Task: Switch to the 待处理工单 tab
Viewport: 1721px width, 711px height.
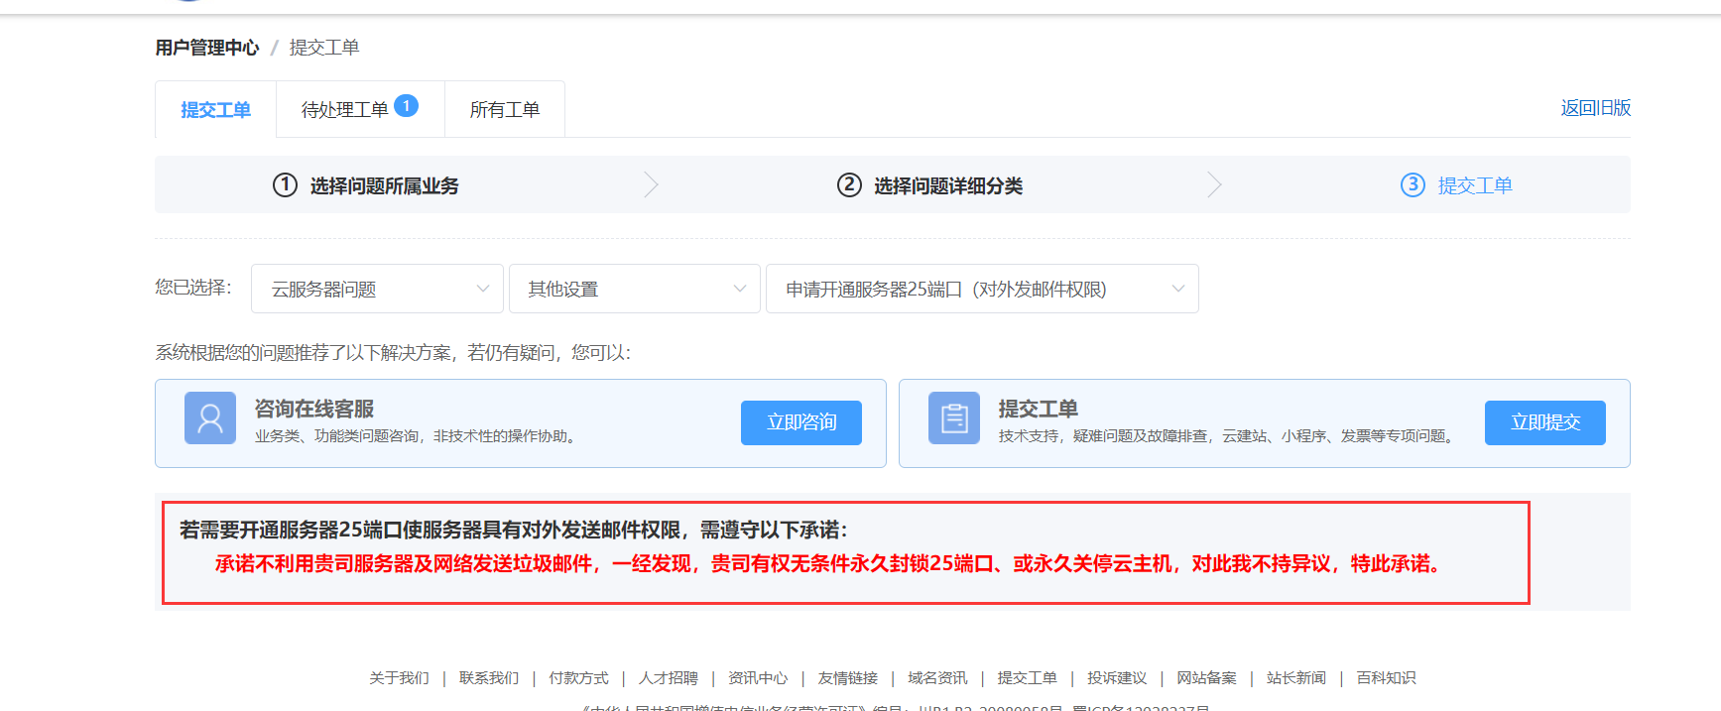Action: (x=344, y=110)
